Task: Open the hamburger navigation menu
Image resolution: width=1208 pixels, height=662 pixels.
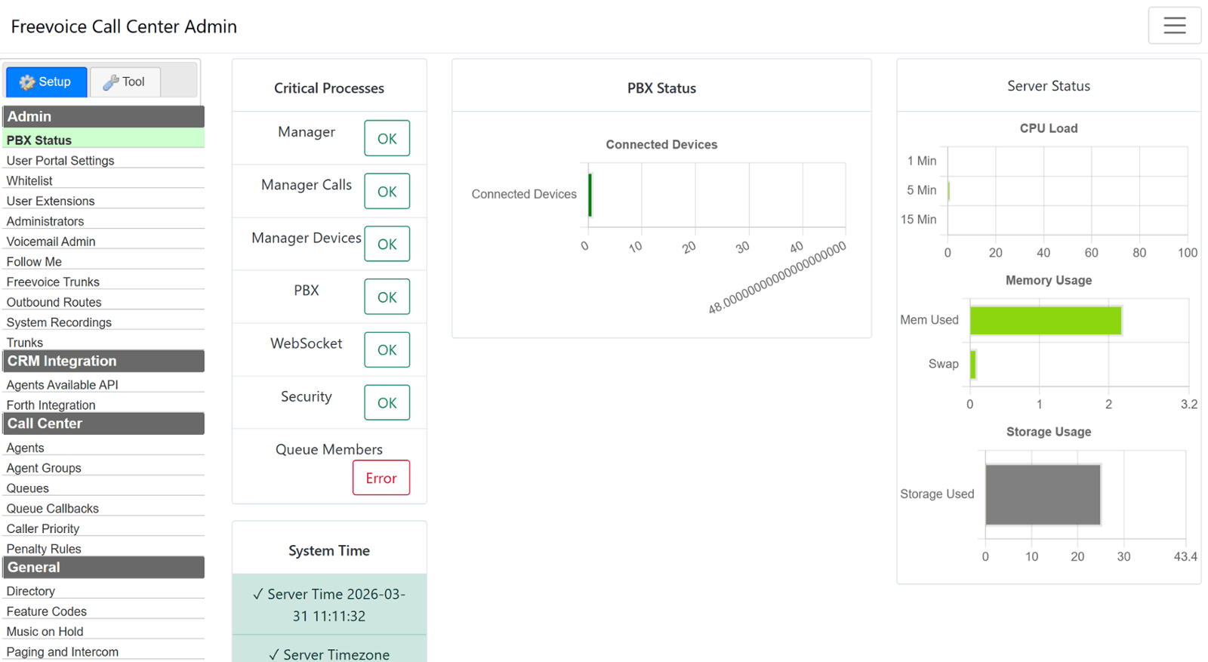Action: pyautogui.click(x=1174, y=26)
